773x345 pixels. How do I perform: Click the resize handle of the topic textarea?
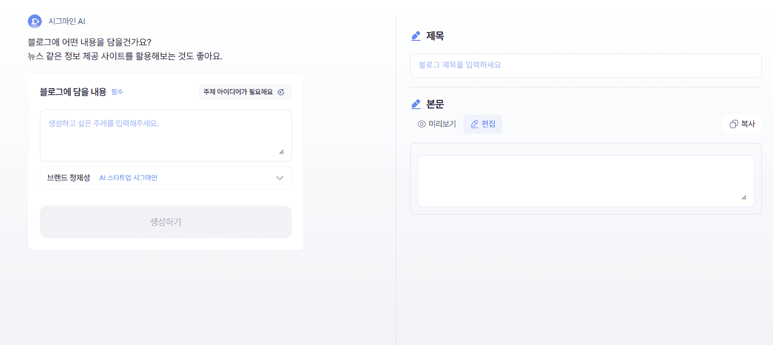coord(282,151)
